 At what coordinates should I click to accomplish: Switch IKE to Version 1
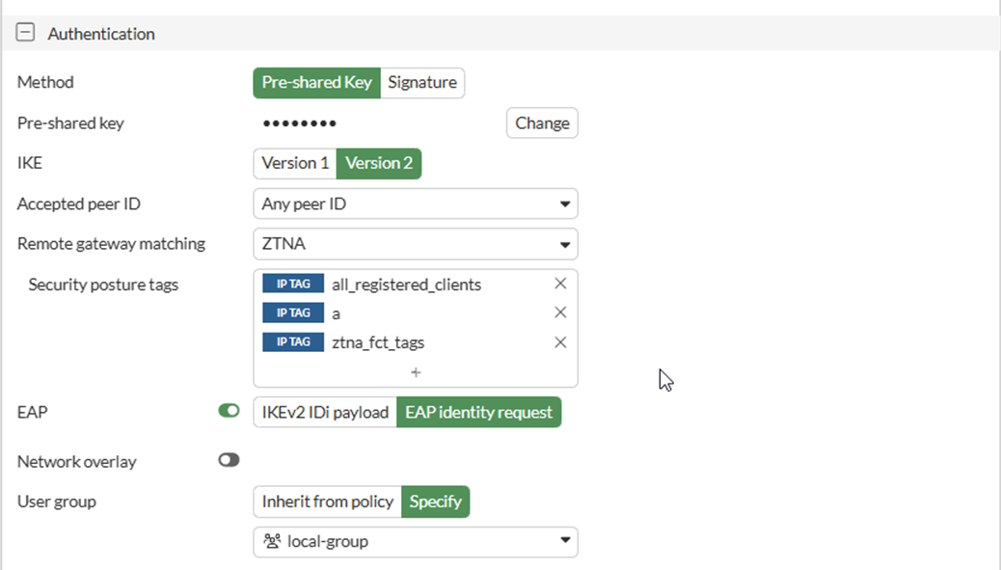pyautogui.click(x=294, y=163)
